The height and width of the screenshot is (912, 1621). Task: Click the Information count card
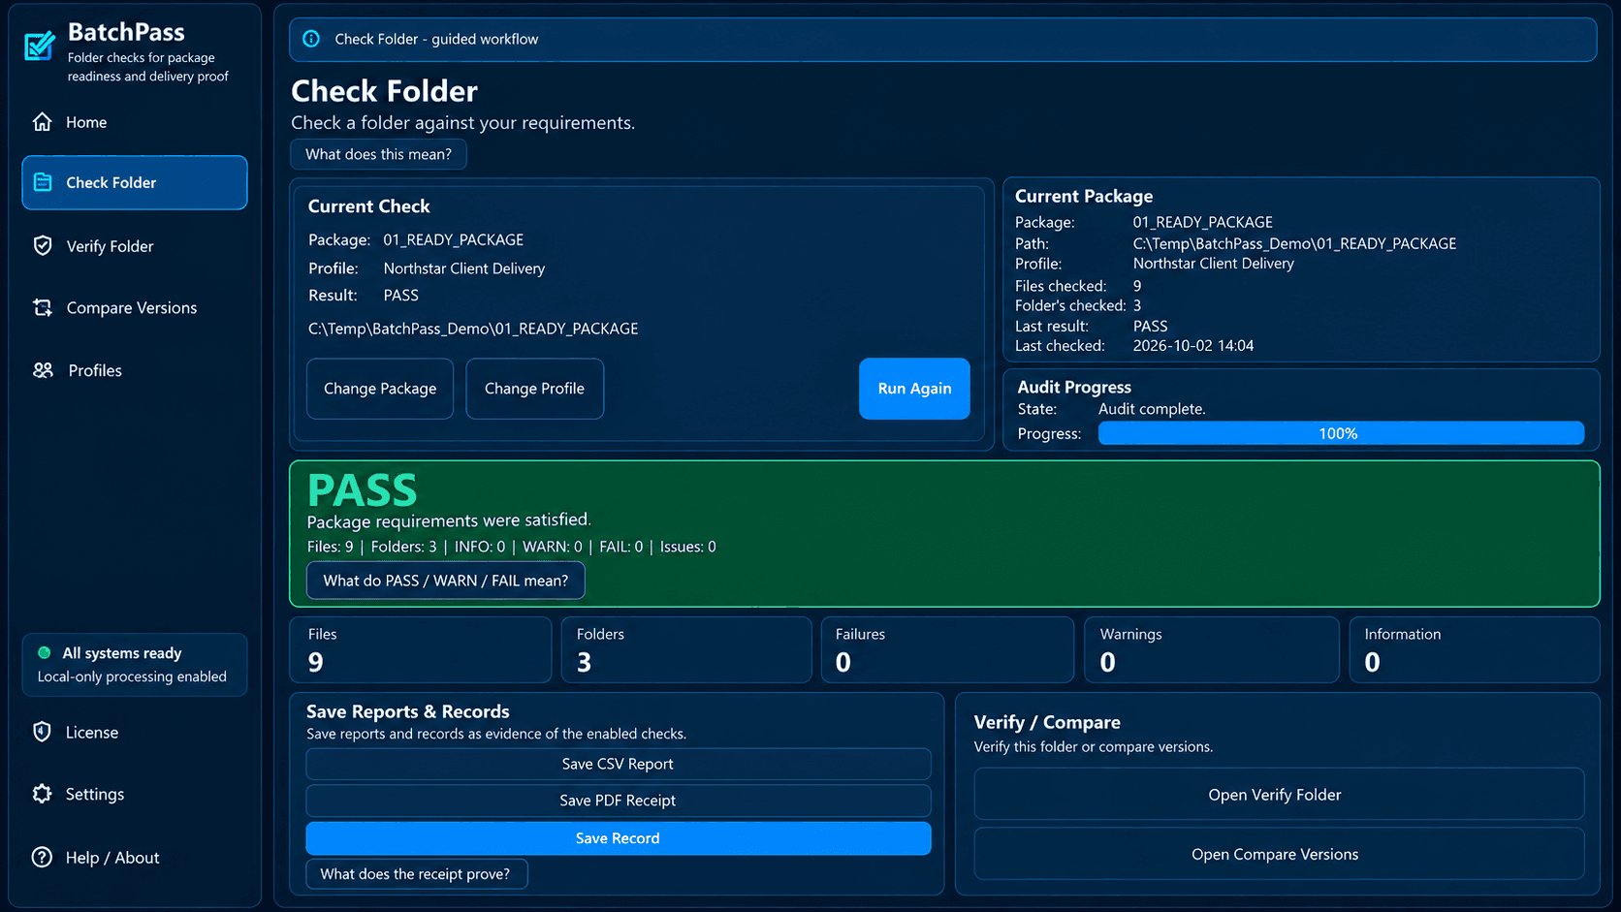tap(1475, 649)
